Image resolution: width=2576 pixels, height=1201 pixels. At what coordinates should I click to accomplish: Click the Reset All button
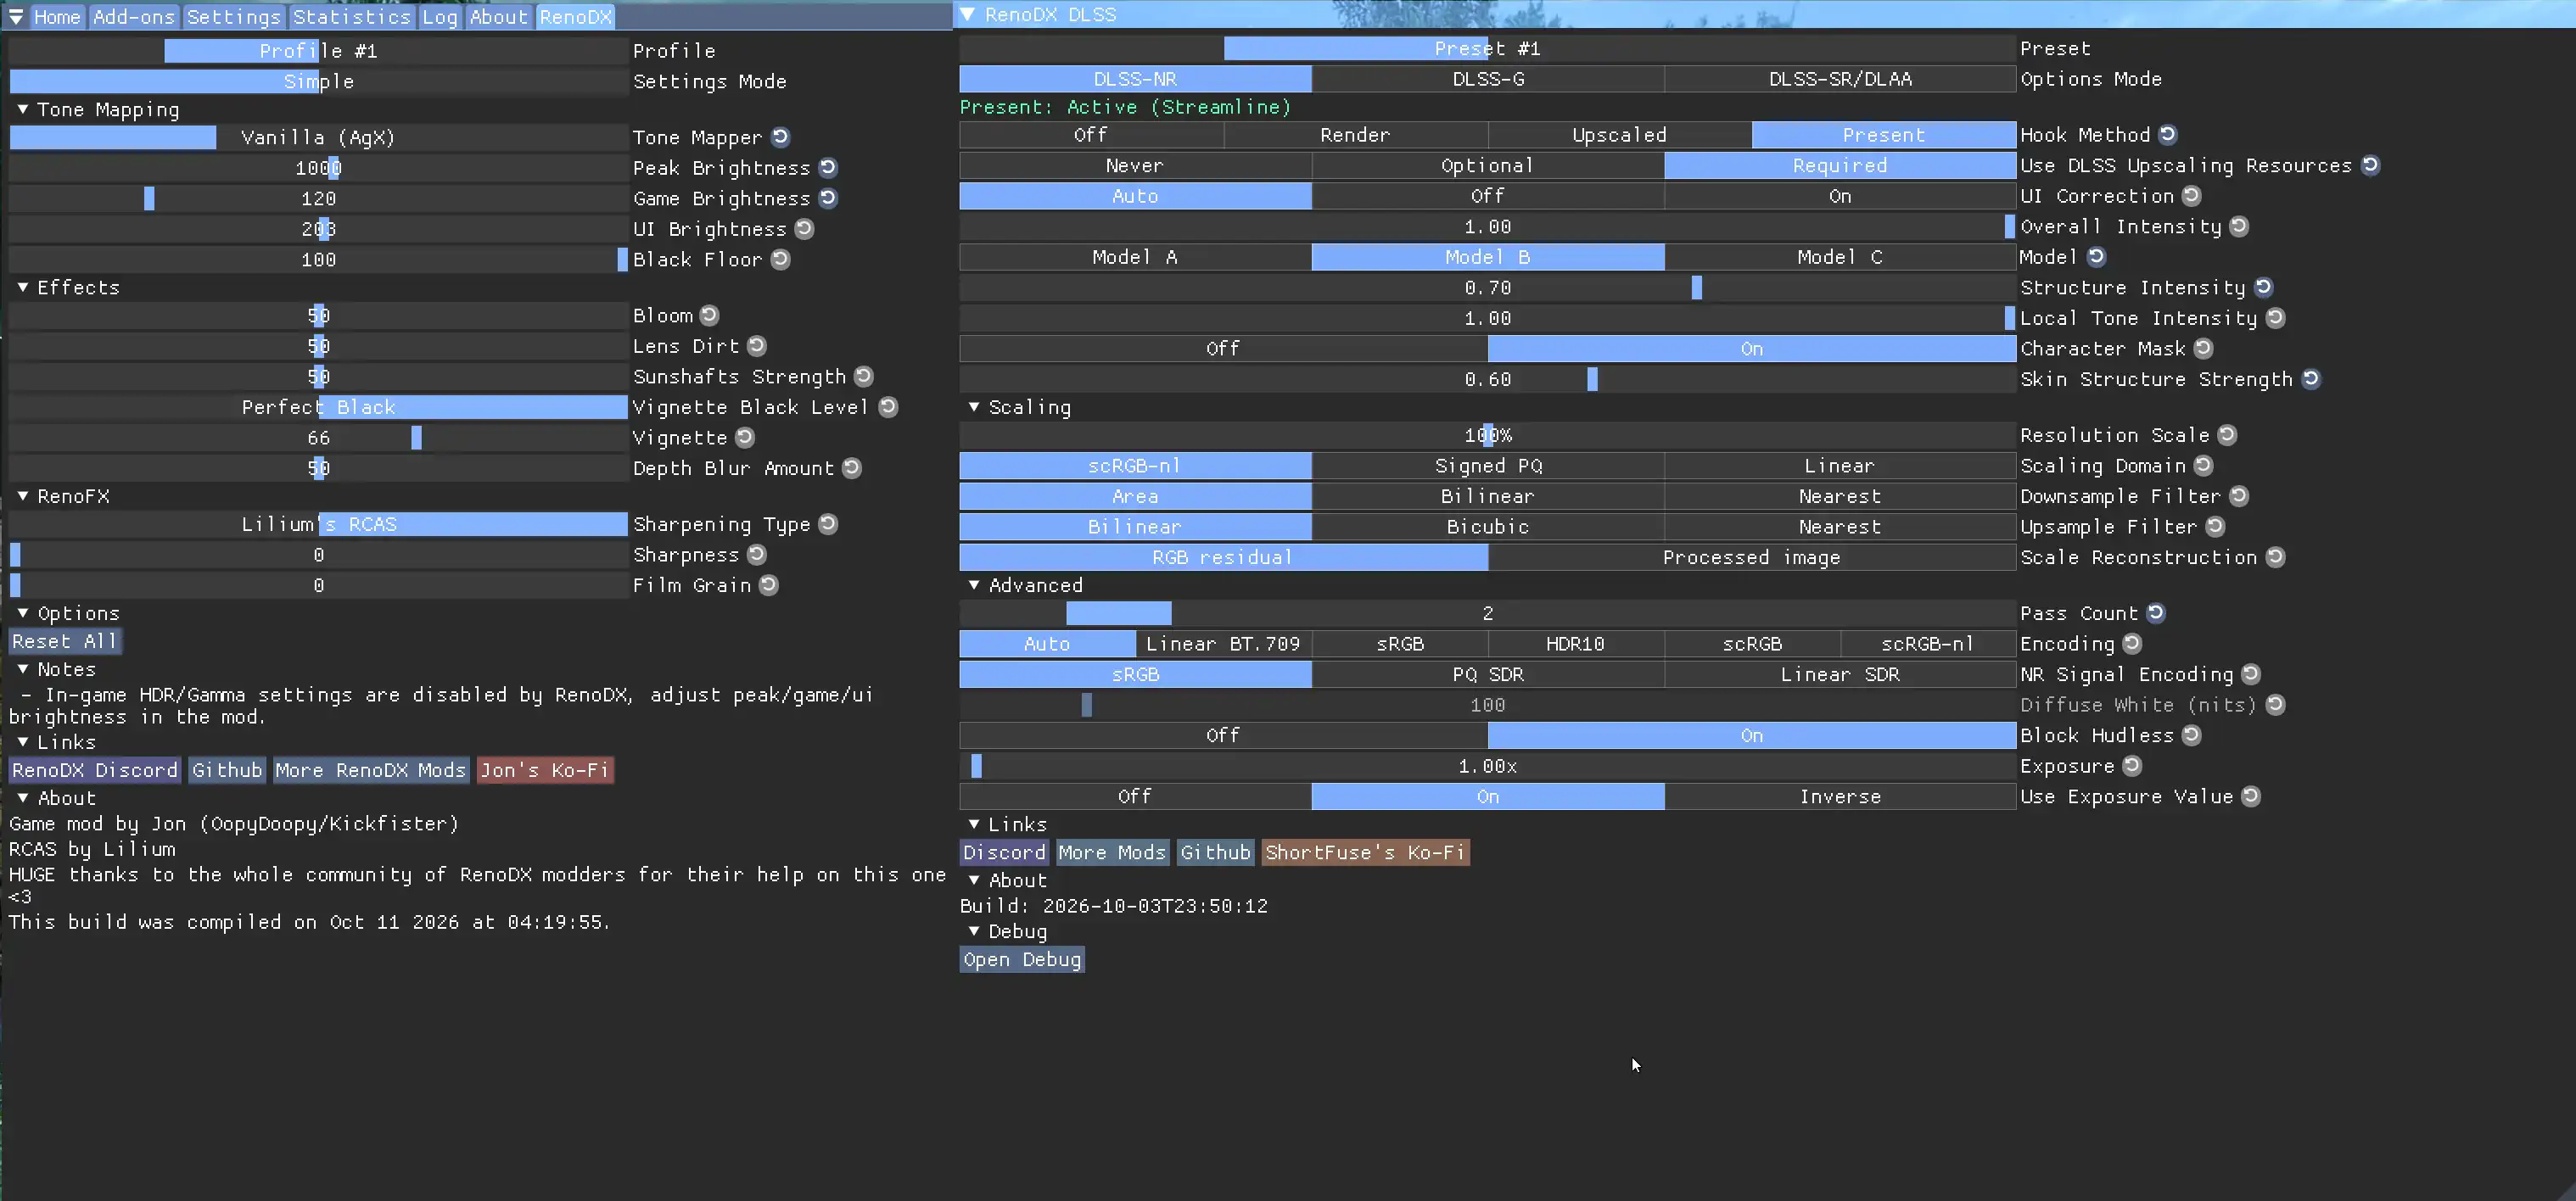pyautogui.click(x=66, y=641)
